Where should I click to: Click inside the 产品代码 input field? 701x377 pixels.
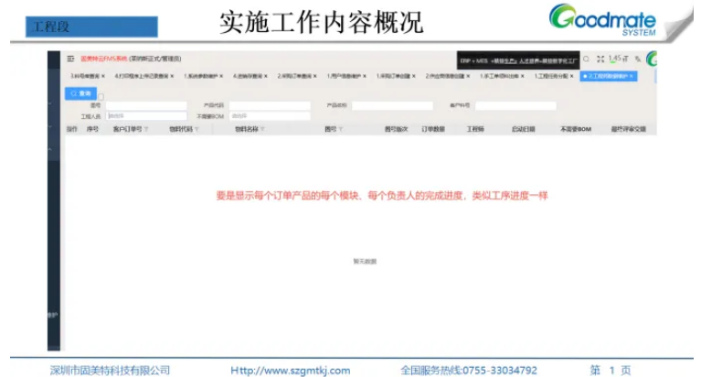pyautogui.click(x=270, y=106)
